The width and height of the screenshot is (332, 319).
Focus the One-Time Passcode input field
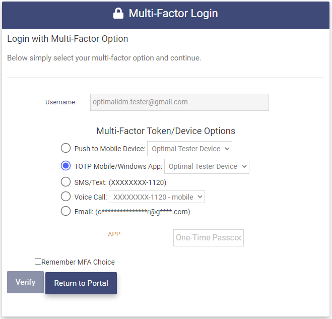pos(209,238)
